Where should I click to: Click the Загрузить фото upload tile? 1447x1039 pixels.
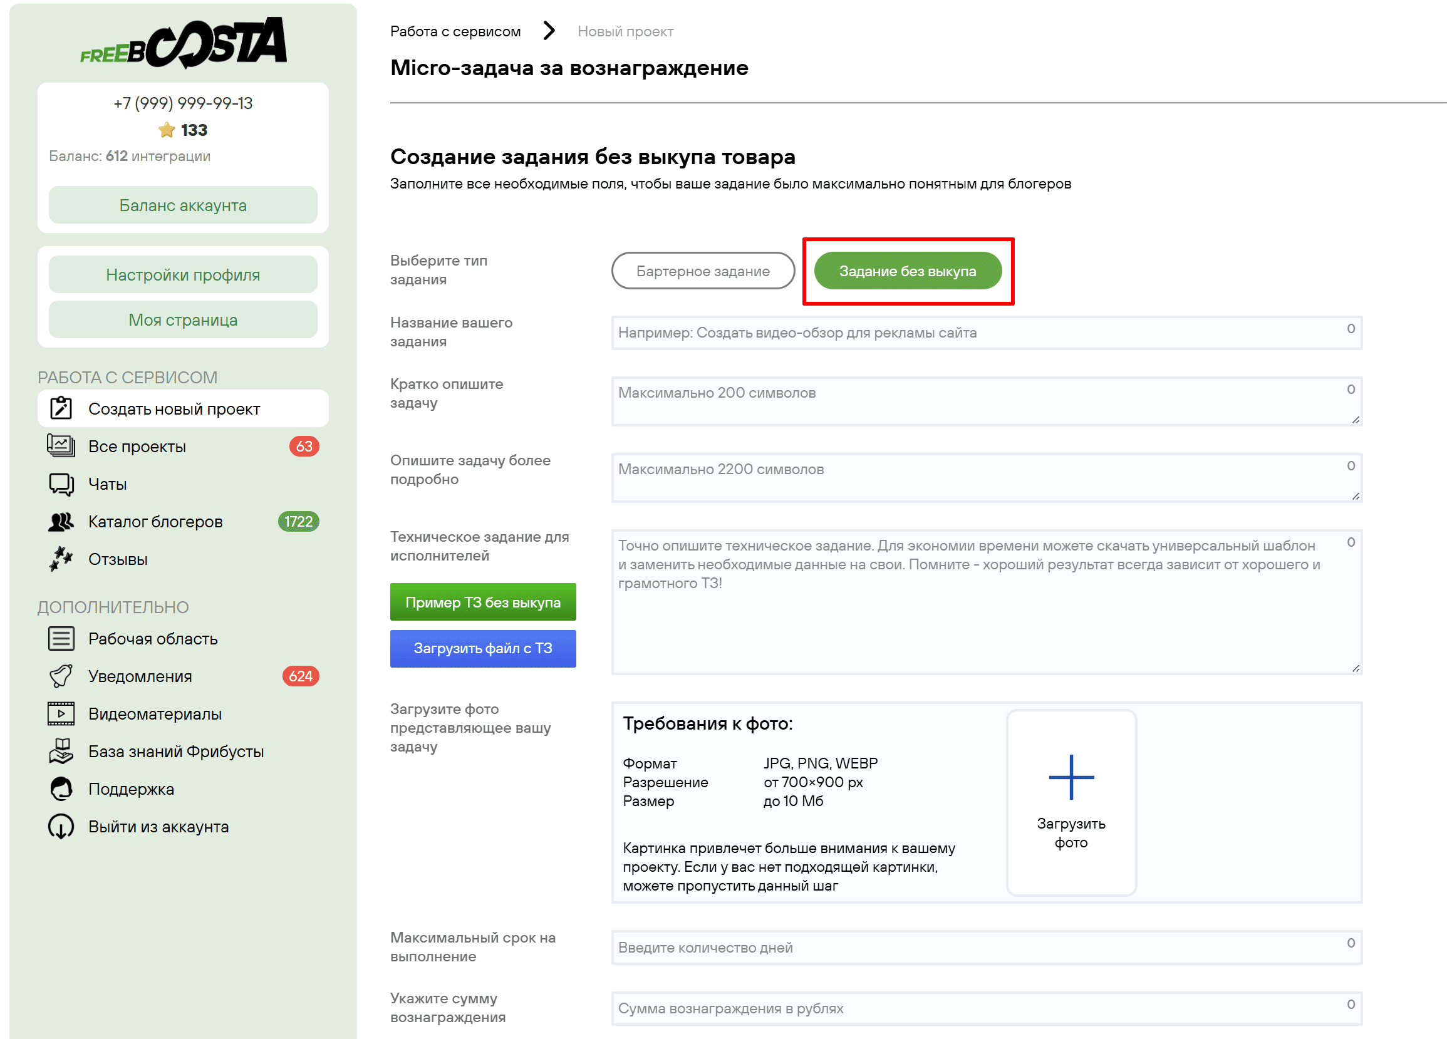(x=1071, y=802)
